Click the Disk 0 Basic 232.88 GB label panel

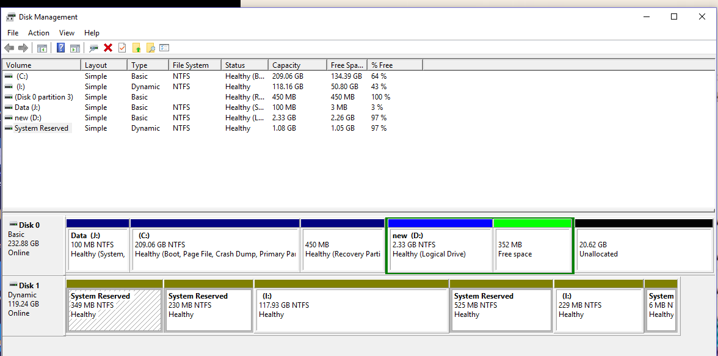click(x=34, y=245)
